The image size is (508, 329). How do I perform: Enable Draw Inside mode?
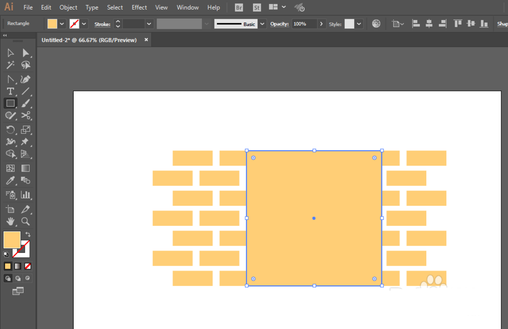(x=28, y=278)
